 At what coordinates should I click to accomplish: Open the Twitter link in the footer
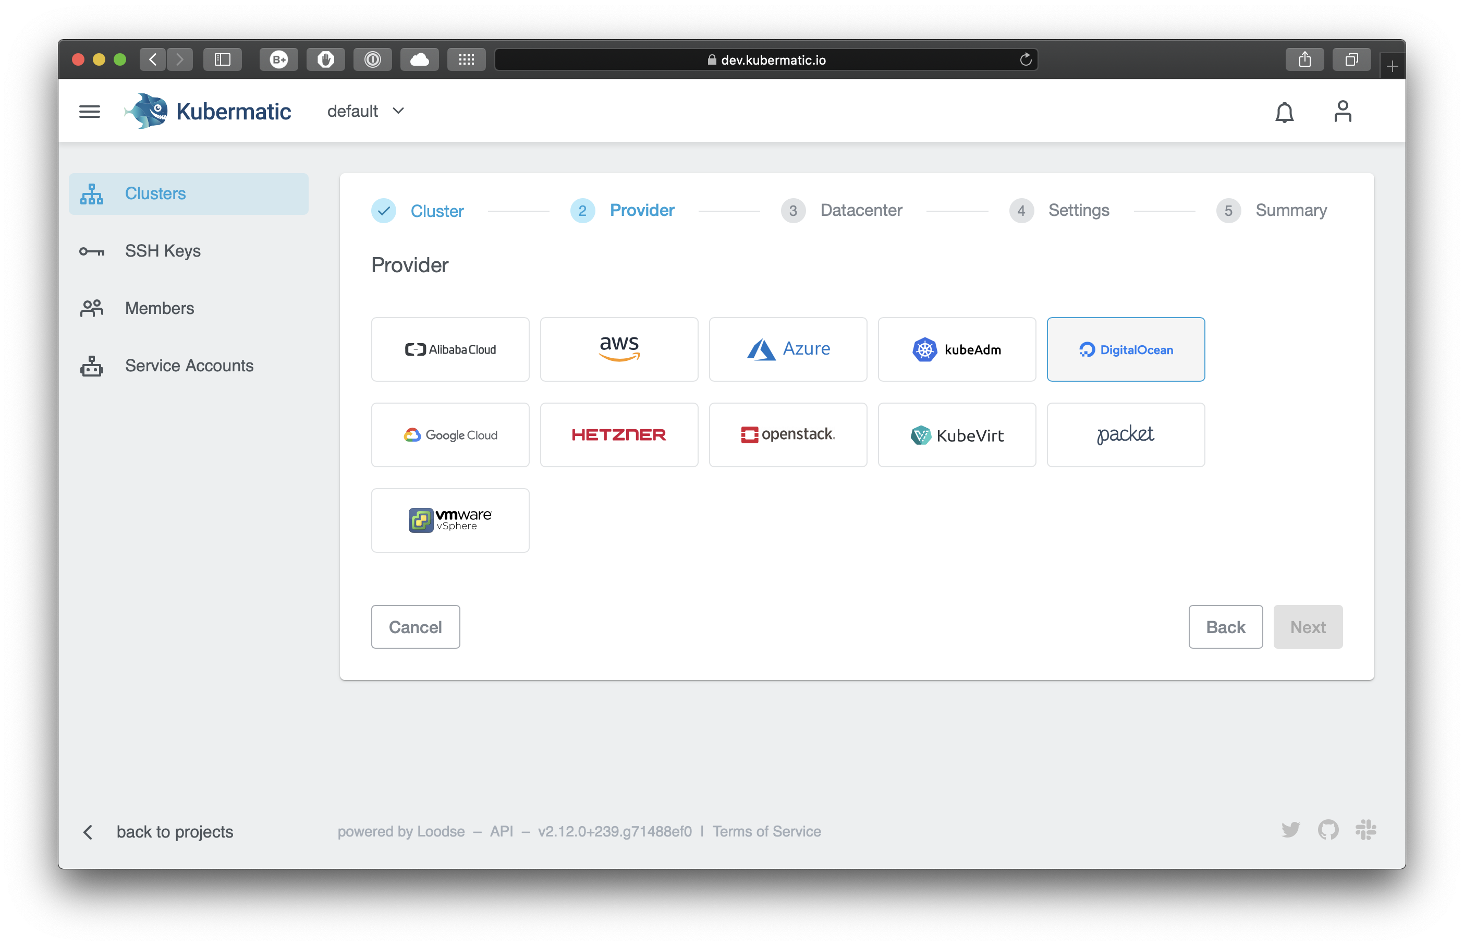coord(1291,830)
